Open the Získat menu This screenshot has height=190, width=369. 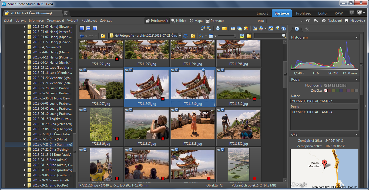8,20
